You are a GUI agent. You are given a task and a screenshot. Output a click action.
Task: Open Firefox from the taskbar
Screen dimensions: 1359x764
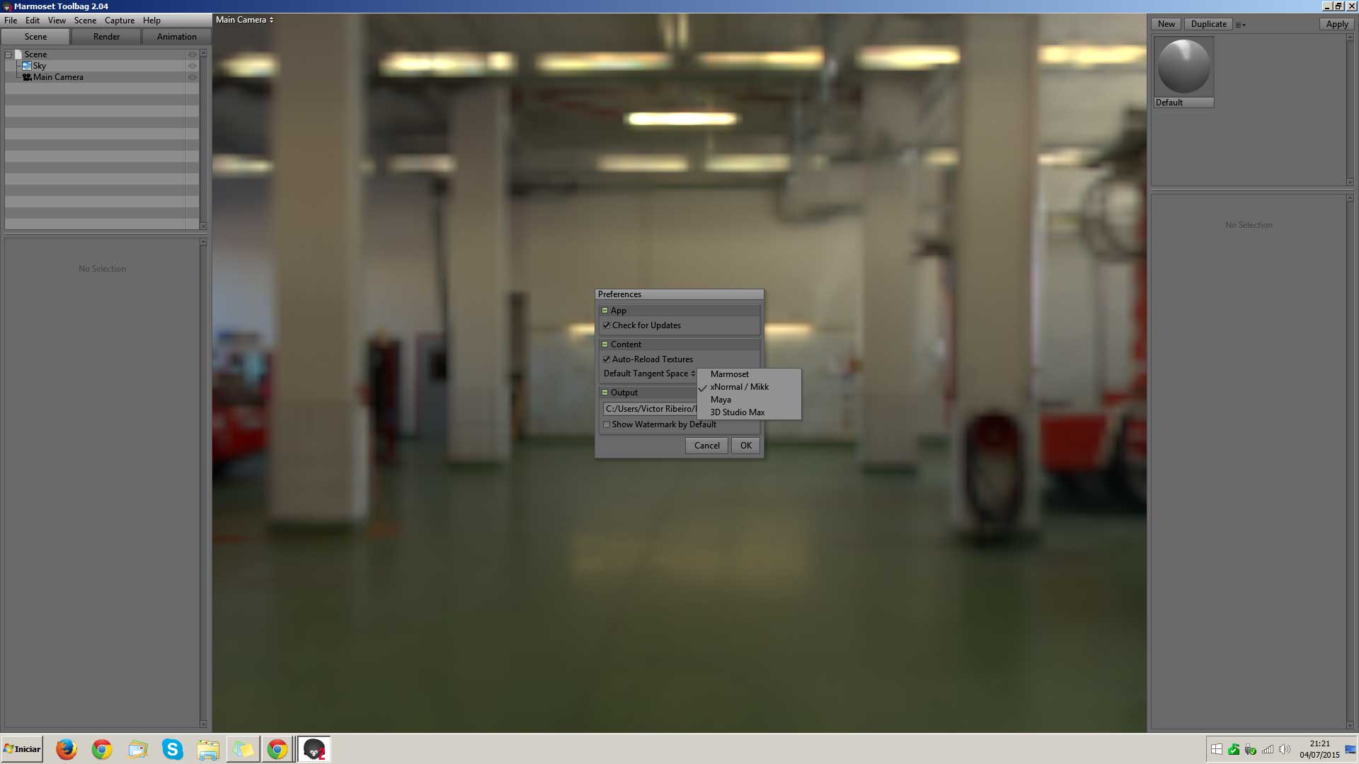(67, 749)
